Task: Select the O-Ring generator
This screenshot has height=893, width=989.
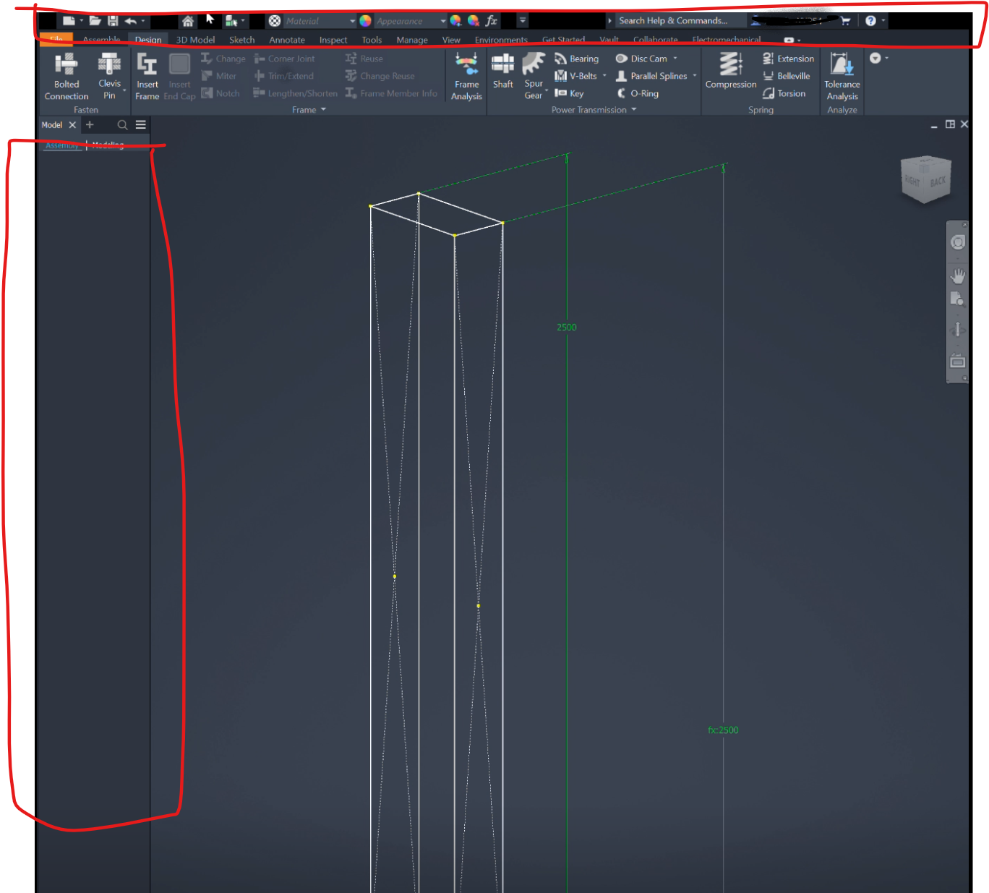Action: [641, 93]
